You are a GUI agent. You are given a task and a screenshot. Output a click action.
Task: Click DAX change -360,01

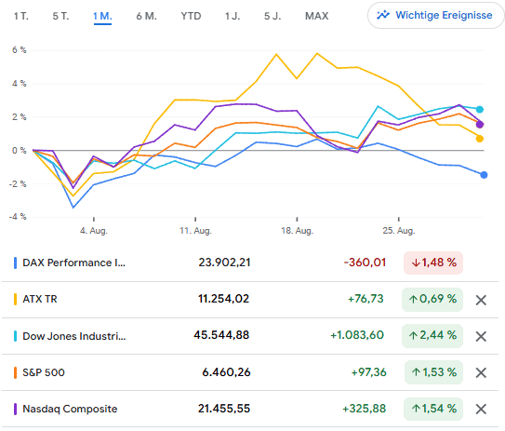pos(365,263)
